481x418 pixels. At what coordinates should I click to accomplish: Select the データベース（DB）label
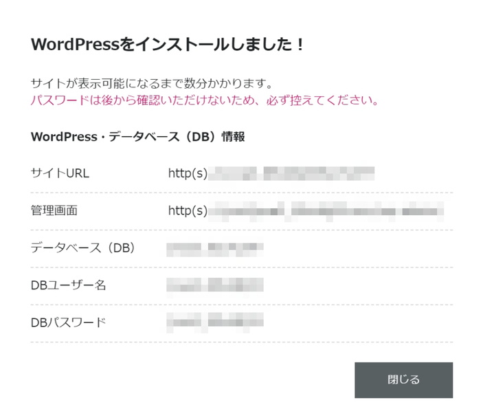pos(82,248)
